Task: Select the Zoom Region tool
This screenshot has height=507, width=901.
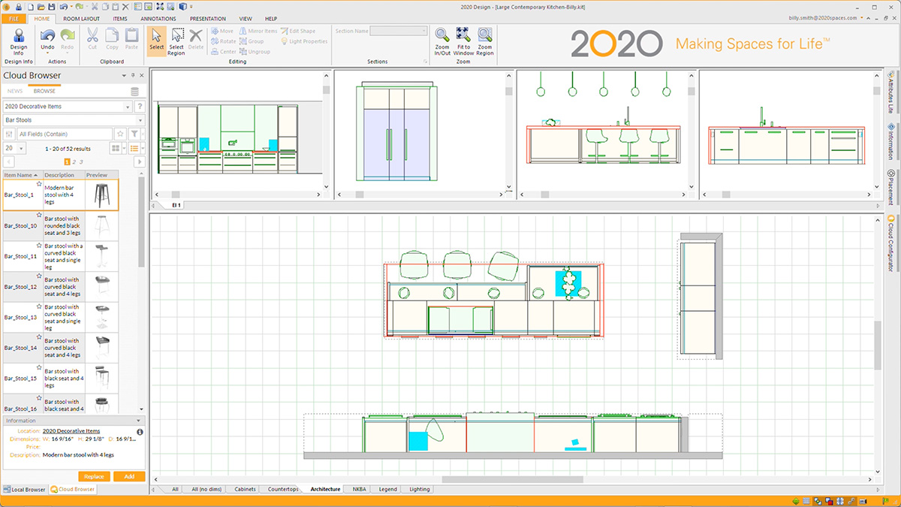Action: (x=485, y=41)
